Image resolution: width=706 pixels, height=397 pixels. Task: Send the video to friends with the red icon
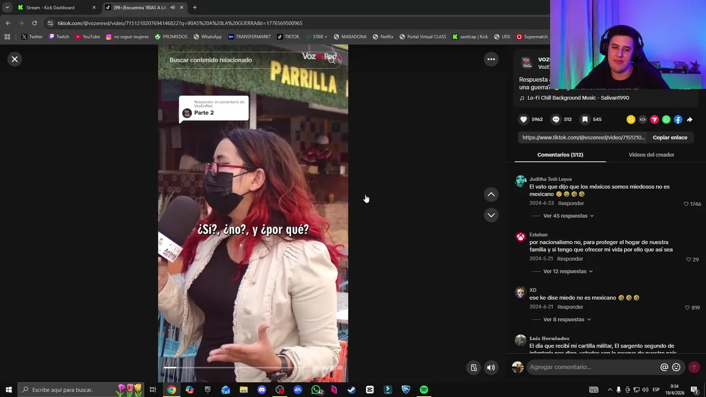pyautogui.click(x=655, y=119)
